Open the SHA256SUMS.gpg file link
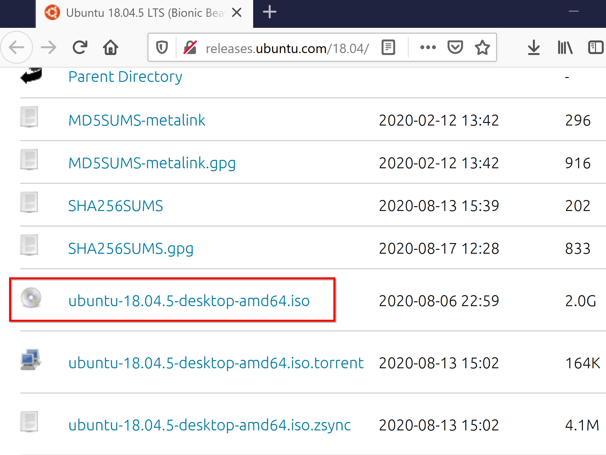Screen dimensions: 606x455 [x=131, y=249]
